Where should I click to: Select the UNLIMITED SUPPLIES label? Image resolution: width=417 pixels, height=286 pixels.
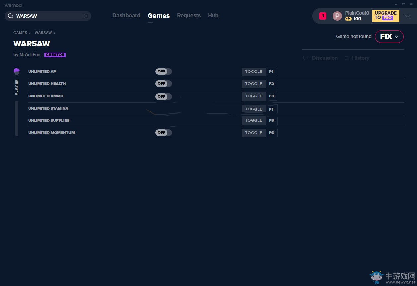[x=49, y=120]
